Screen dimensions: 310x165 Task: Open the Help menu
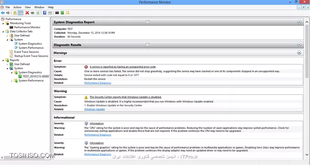click(51, 7)
